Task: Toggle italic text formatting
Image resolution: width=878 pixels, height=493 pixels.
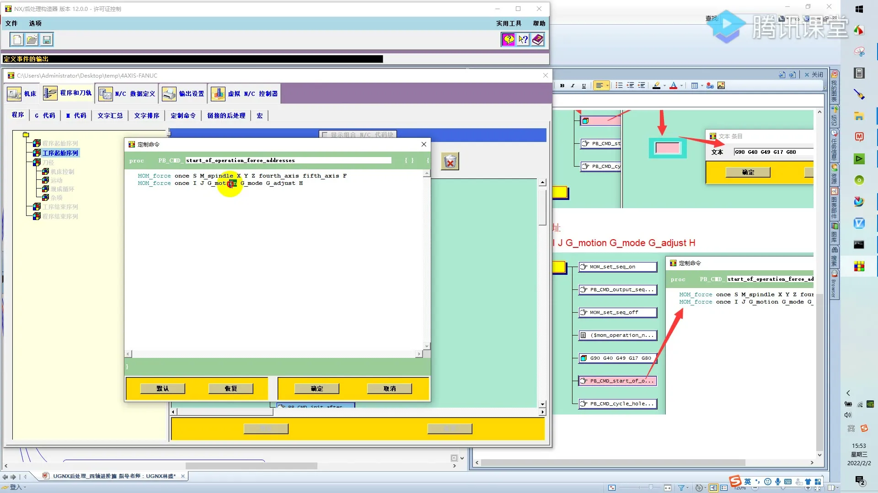Action: pyautogui.click(x=573, y=85)
